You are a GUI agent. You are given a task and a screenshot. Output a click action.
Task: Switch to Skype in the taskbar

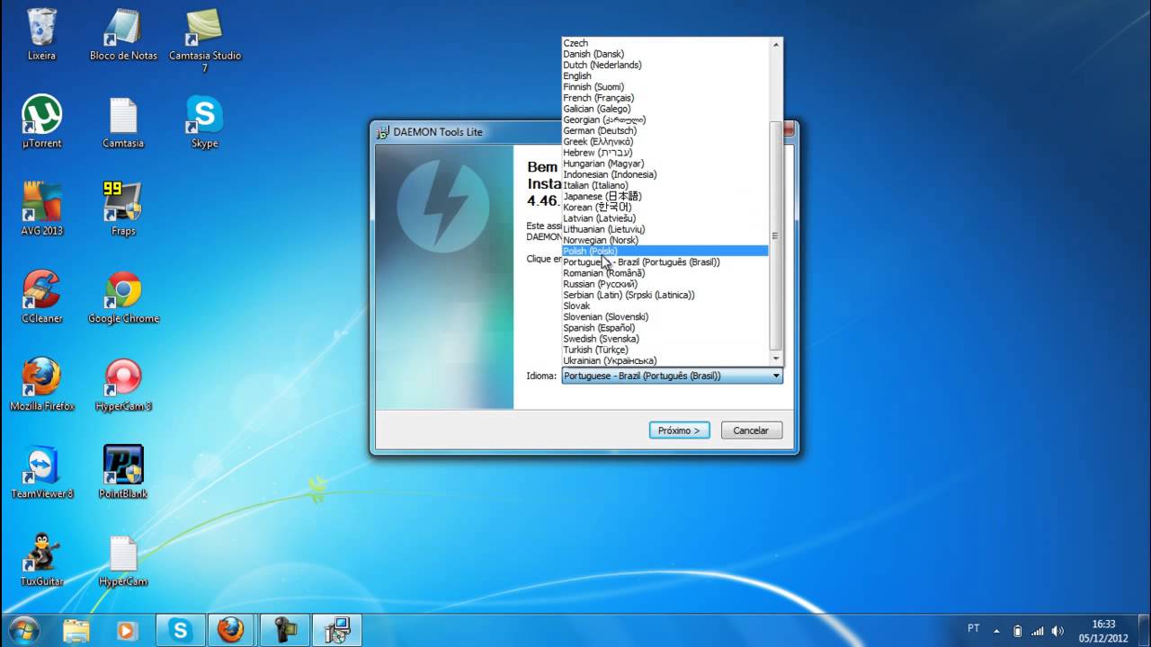coord(181,630)
